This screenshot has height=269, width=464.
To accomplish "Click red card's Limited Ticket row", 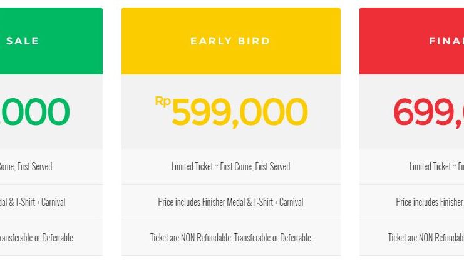I will (x=411, y=166).
